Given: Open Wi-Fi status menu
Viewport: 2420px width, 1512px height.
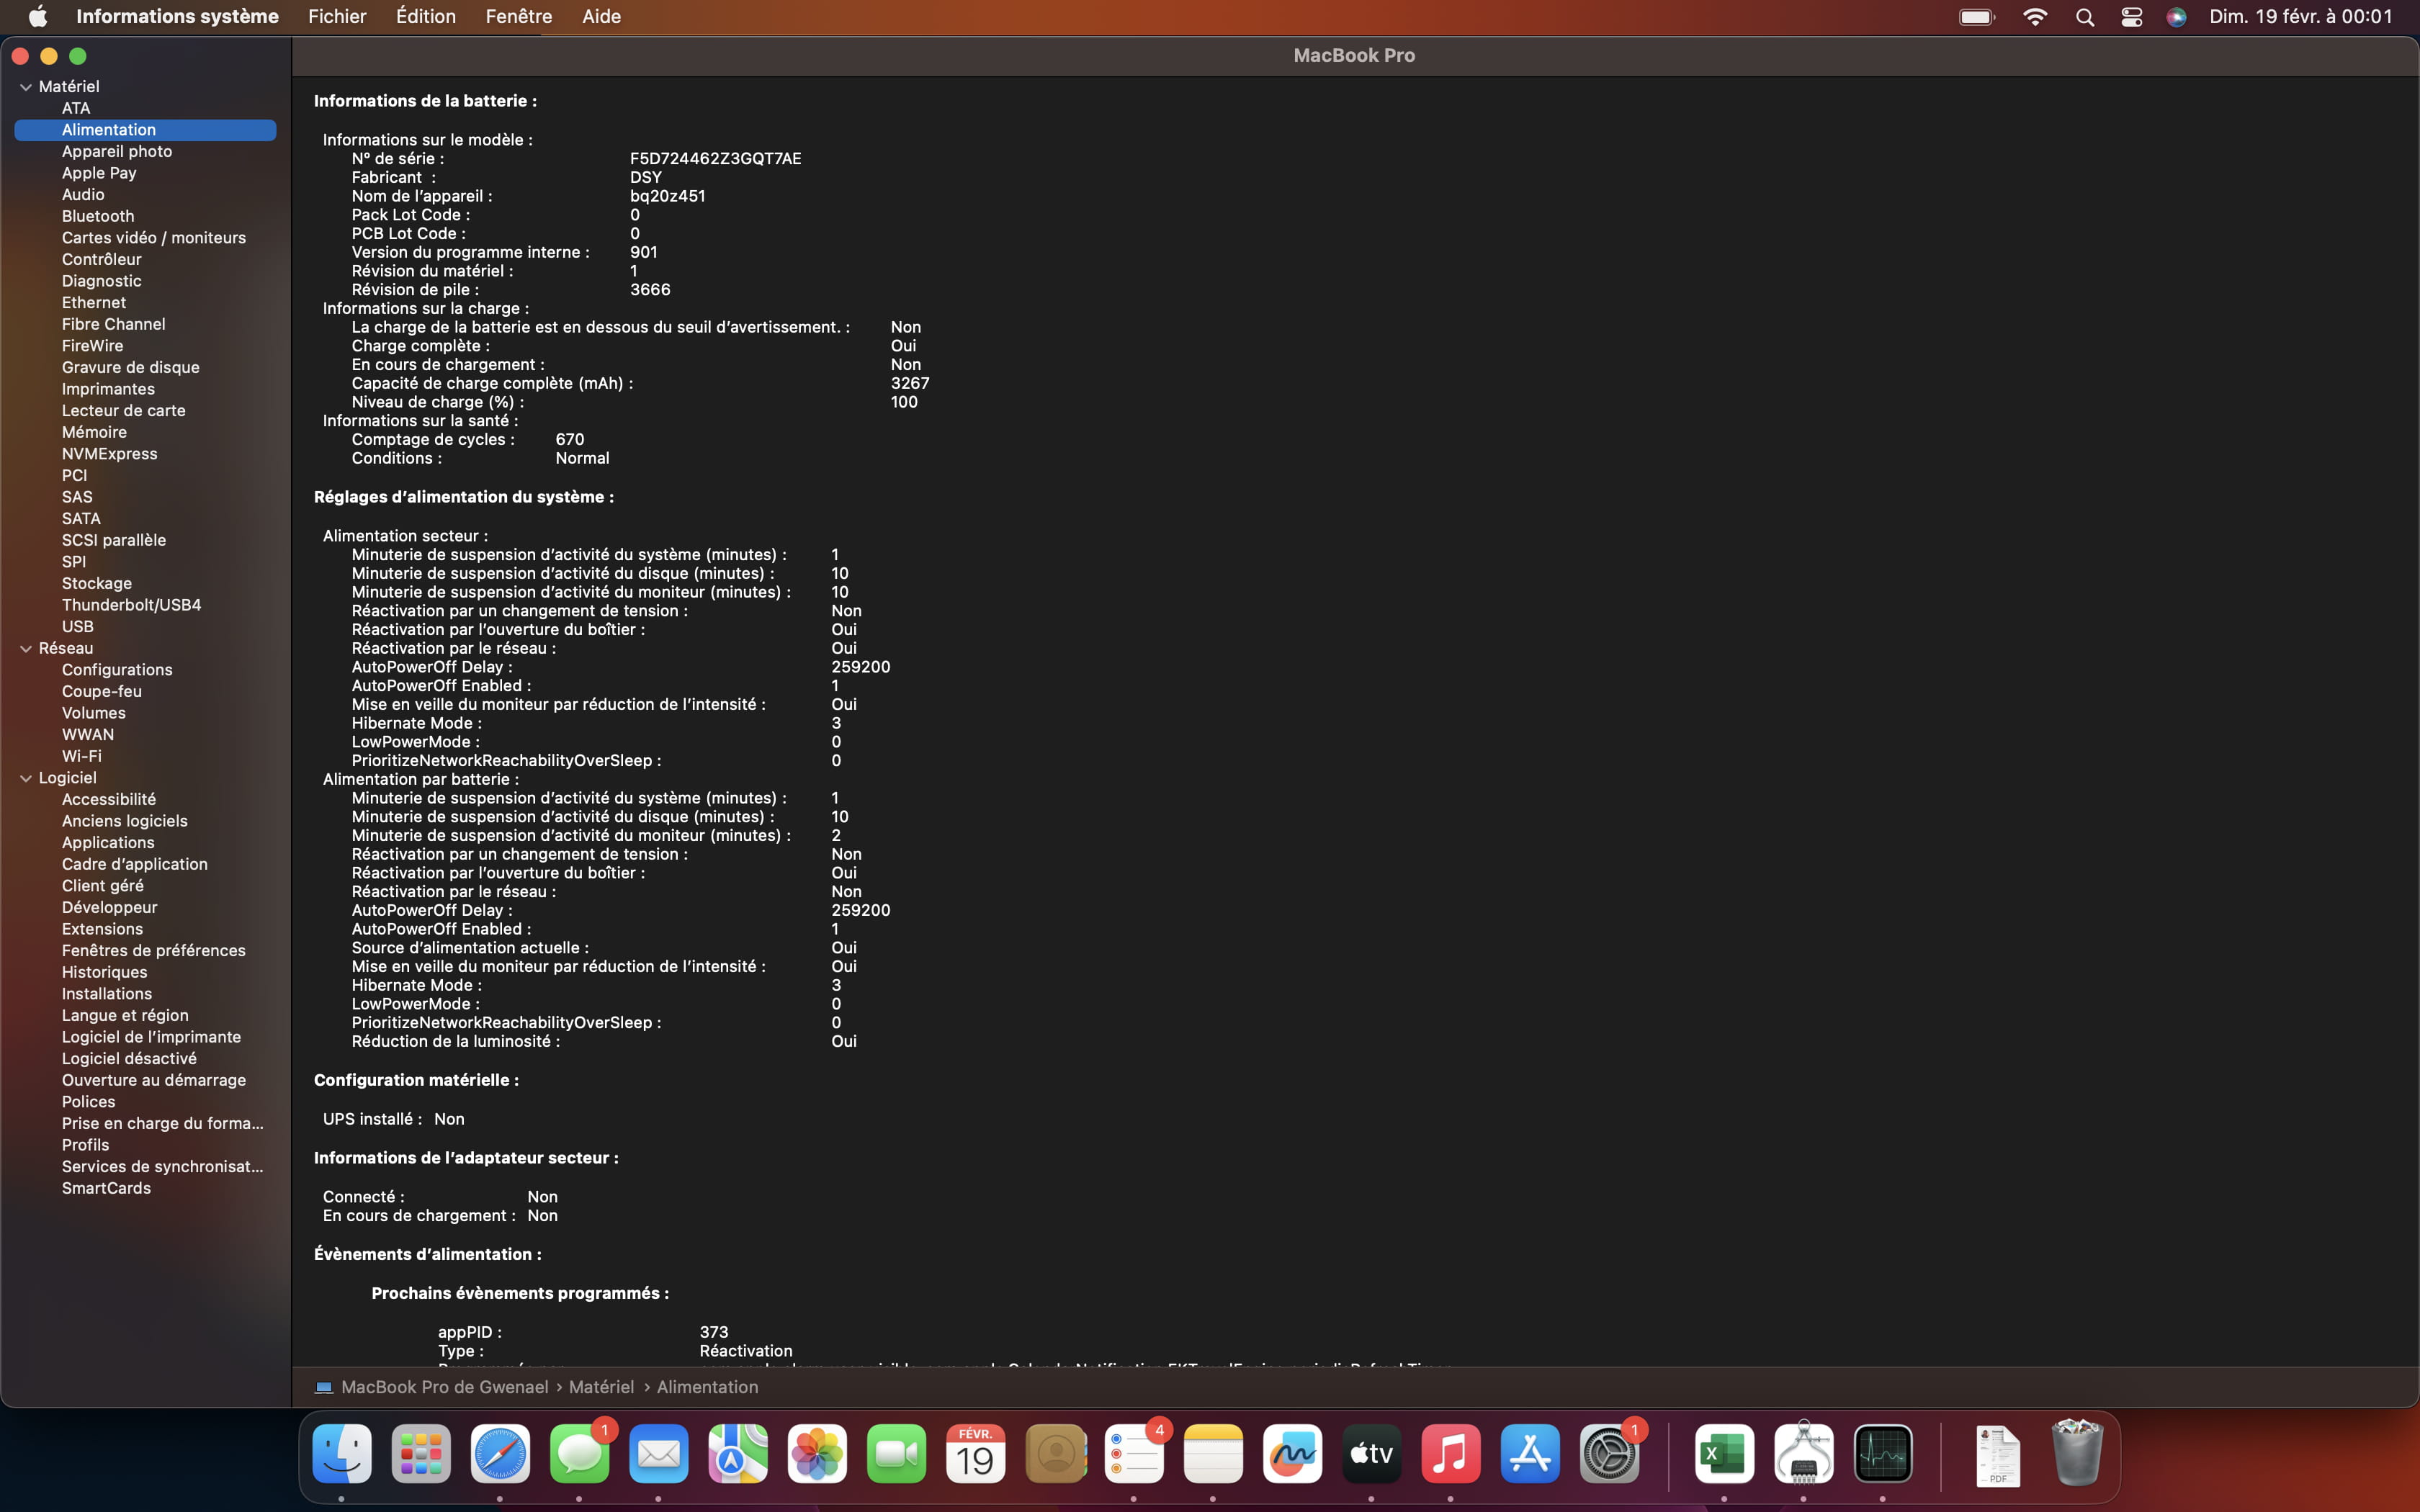Looking at the screenshot, I should 2035,16.
